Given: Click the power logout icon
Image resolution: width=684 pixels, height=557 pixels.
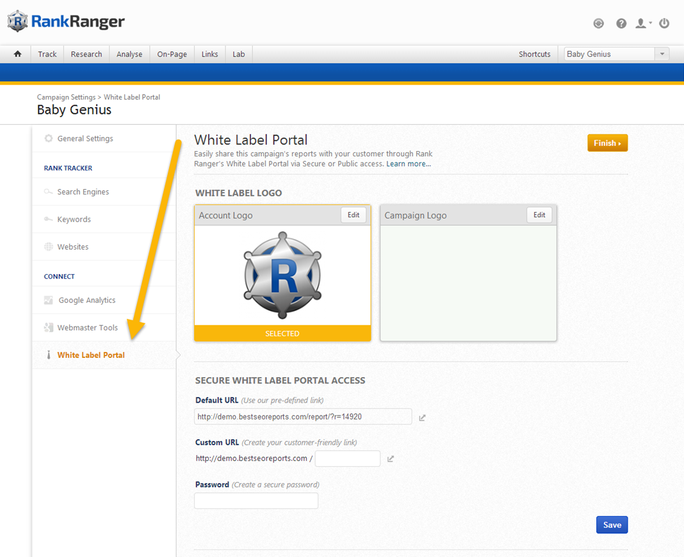Looking at the screenshot, I should click(x=664, y=24).
